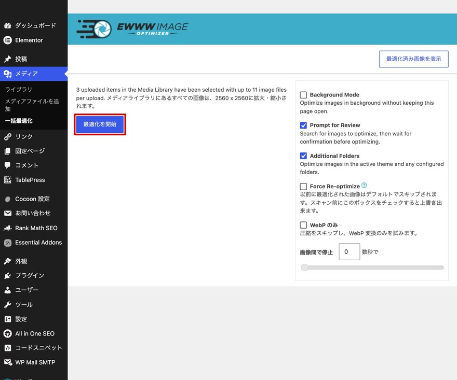The height and width of the screenshot is (380, 457).
Task: Focus the 画像間で停止 seconds input field
Action: click(x=349, y=251)
